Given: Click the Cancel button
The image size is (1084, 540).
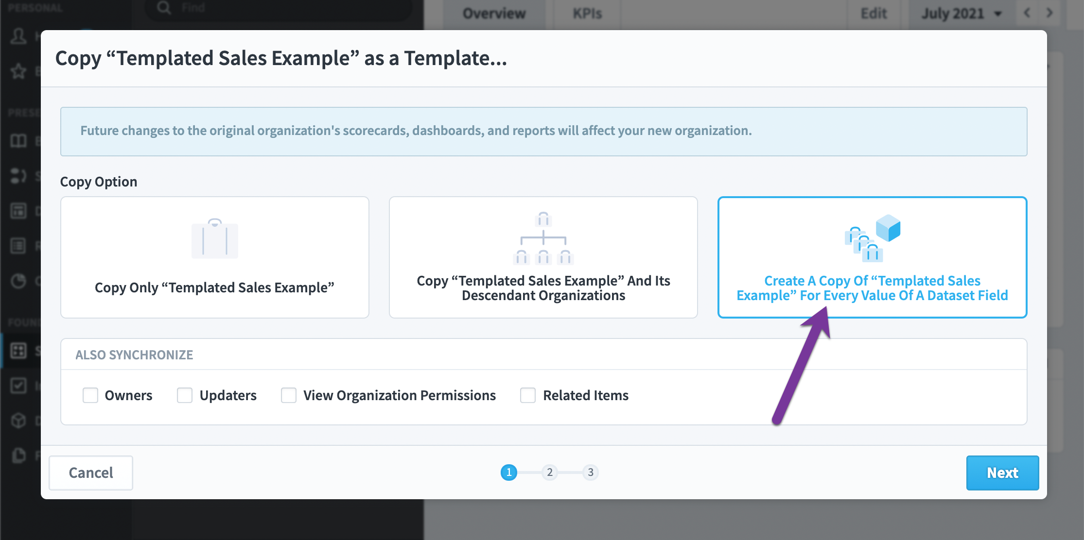Looking at the screenshot, I should click(x=91, y=472).
